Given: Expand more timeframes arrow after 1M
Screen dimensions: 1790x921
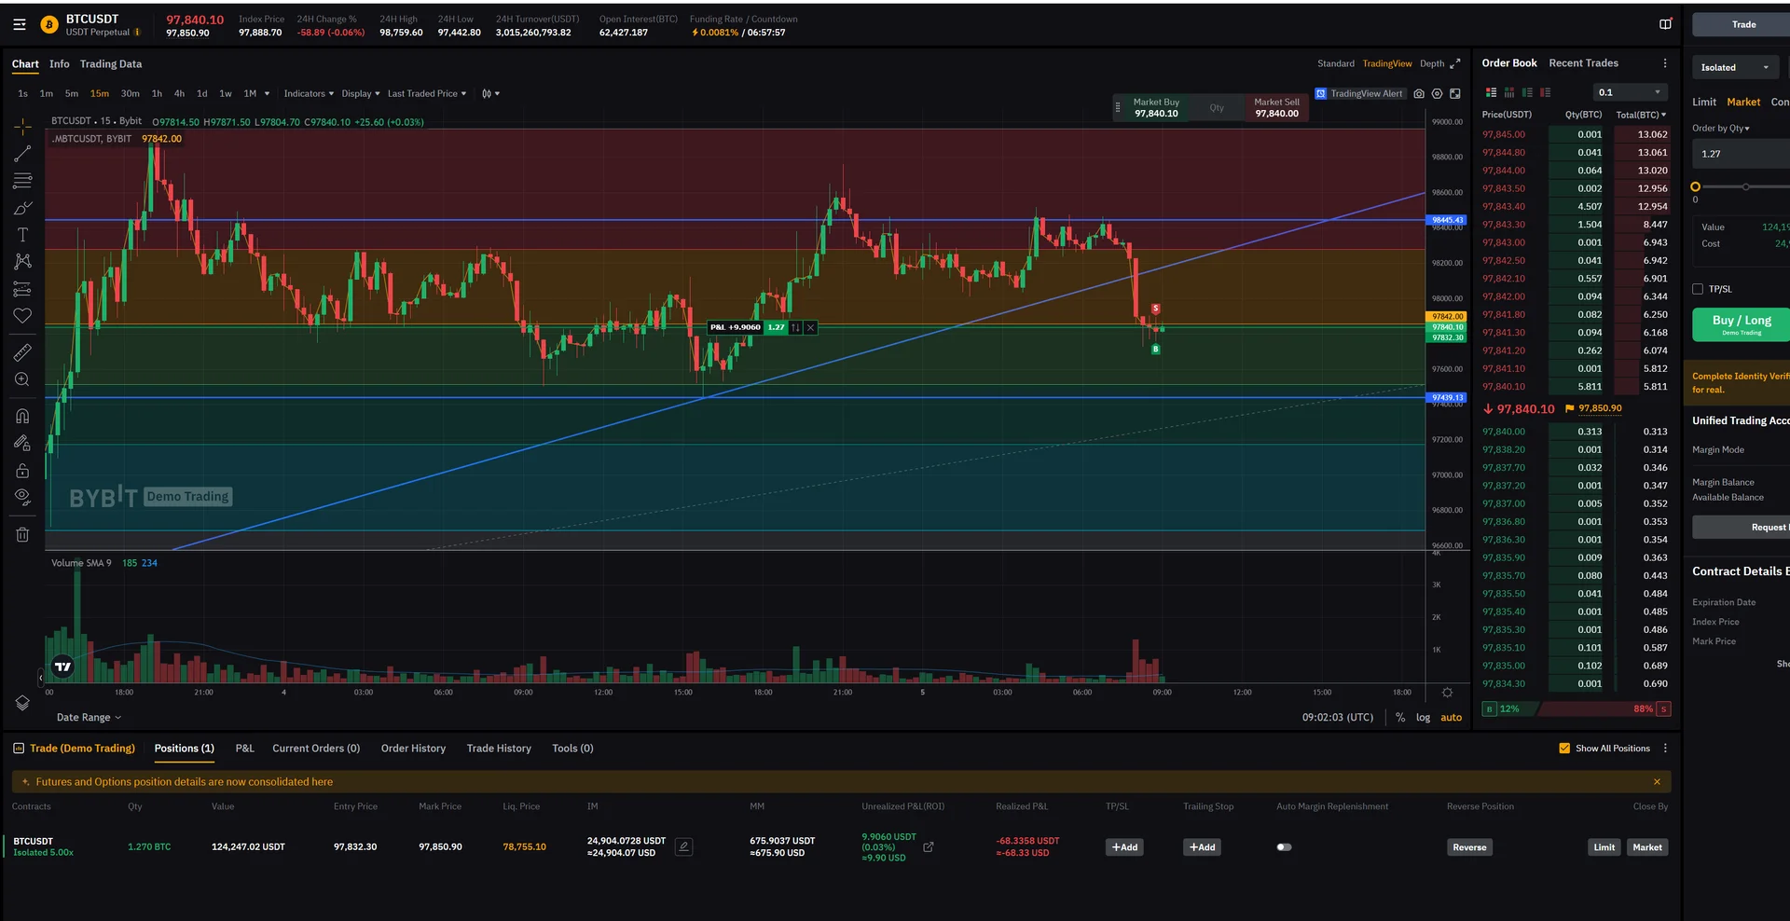Looking at the screenshot, I should click(x=267, y=94).
